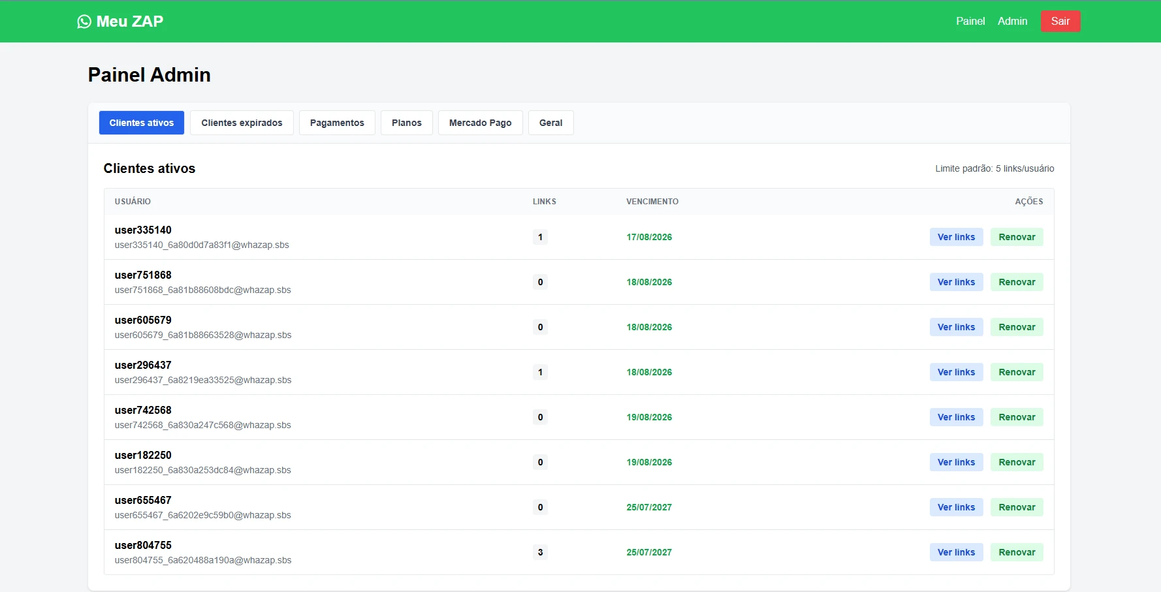Select the Clientes ativos tab

pyautogui.click(x=142, y=123)
